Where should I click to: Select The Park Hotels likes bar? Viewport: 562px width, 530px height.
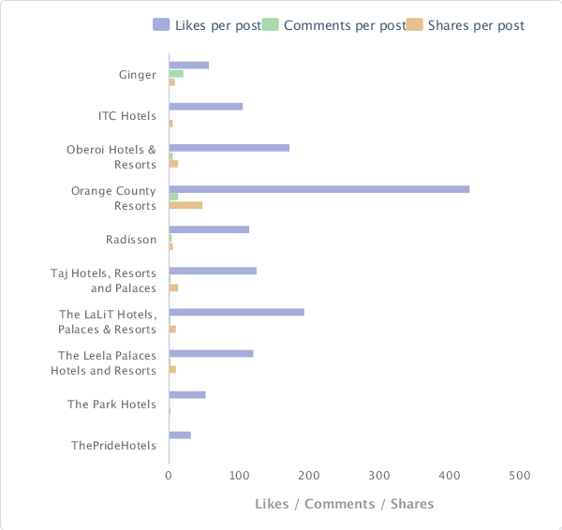click(x=187, y=395)
